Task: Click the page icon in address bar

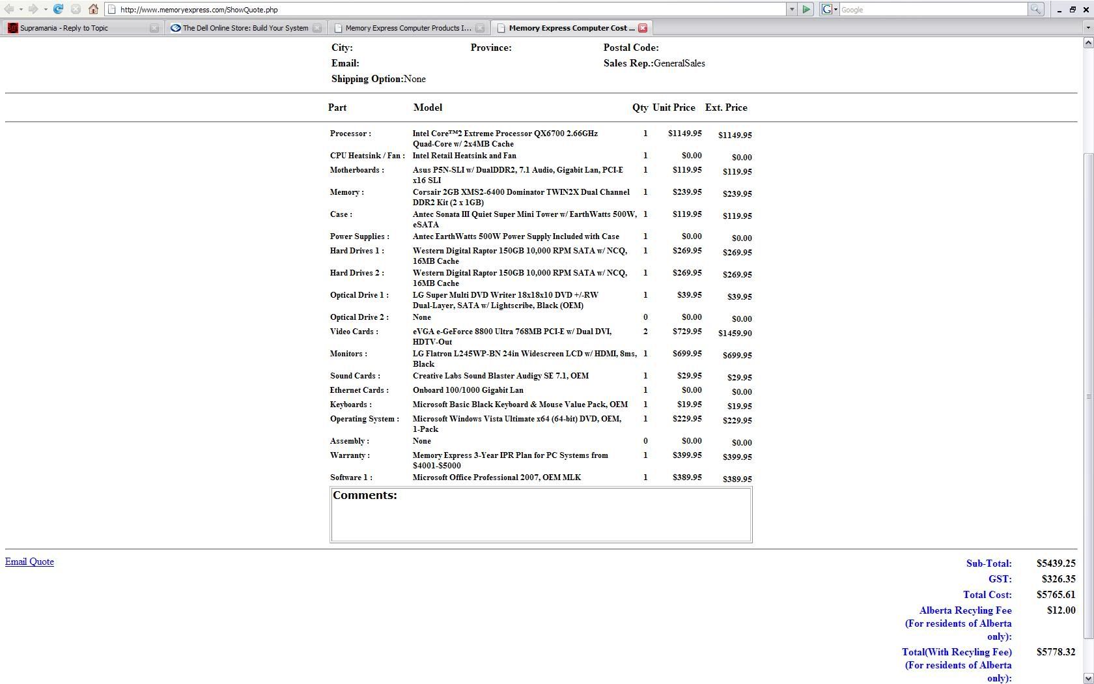Action: coord(112,9)
